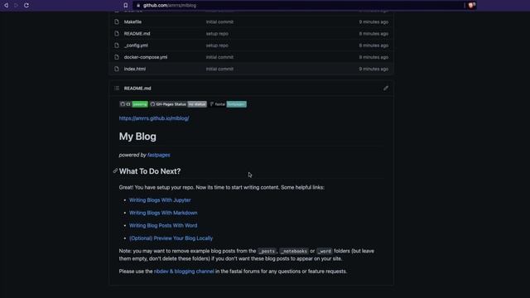Open the fastai fastpages badge
The image size is (530, 298).
[x=228, y=104]
